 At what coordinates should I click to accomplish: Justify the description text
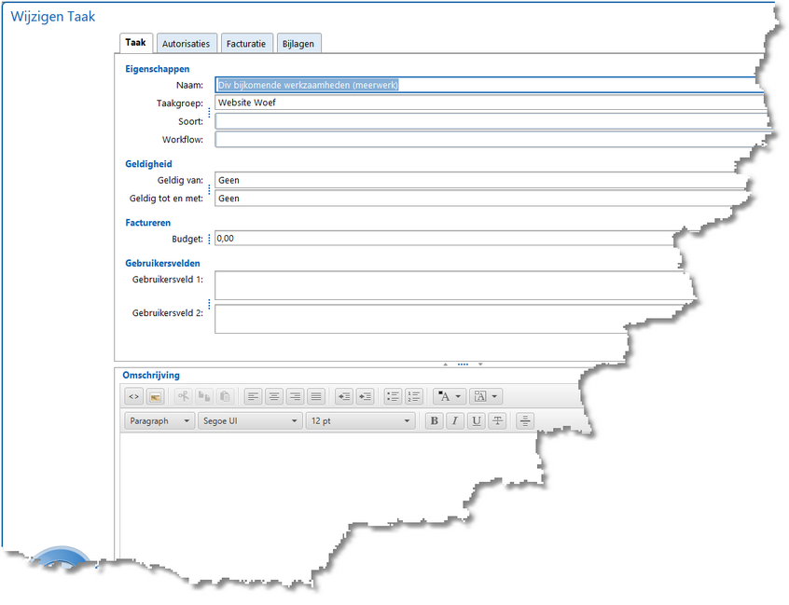point(316,396)
